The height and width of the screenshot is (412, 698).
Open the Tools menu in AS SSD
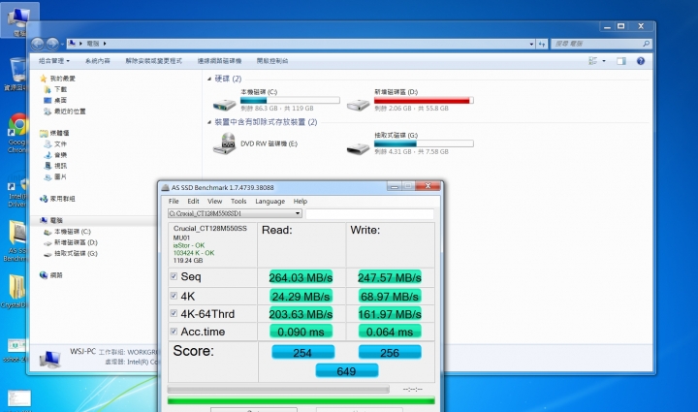click(238, 201)
